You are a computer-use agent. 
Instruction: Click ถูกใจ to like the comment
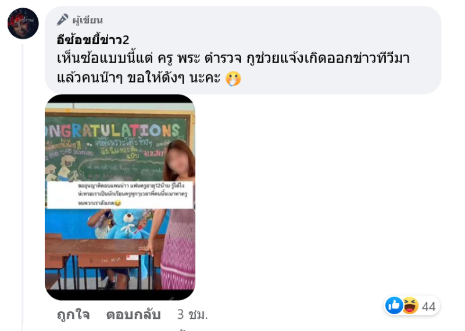[73, 315]
